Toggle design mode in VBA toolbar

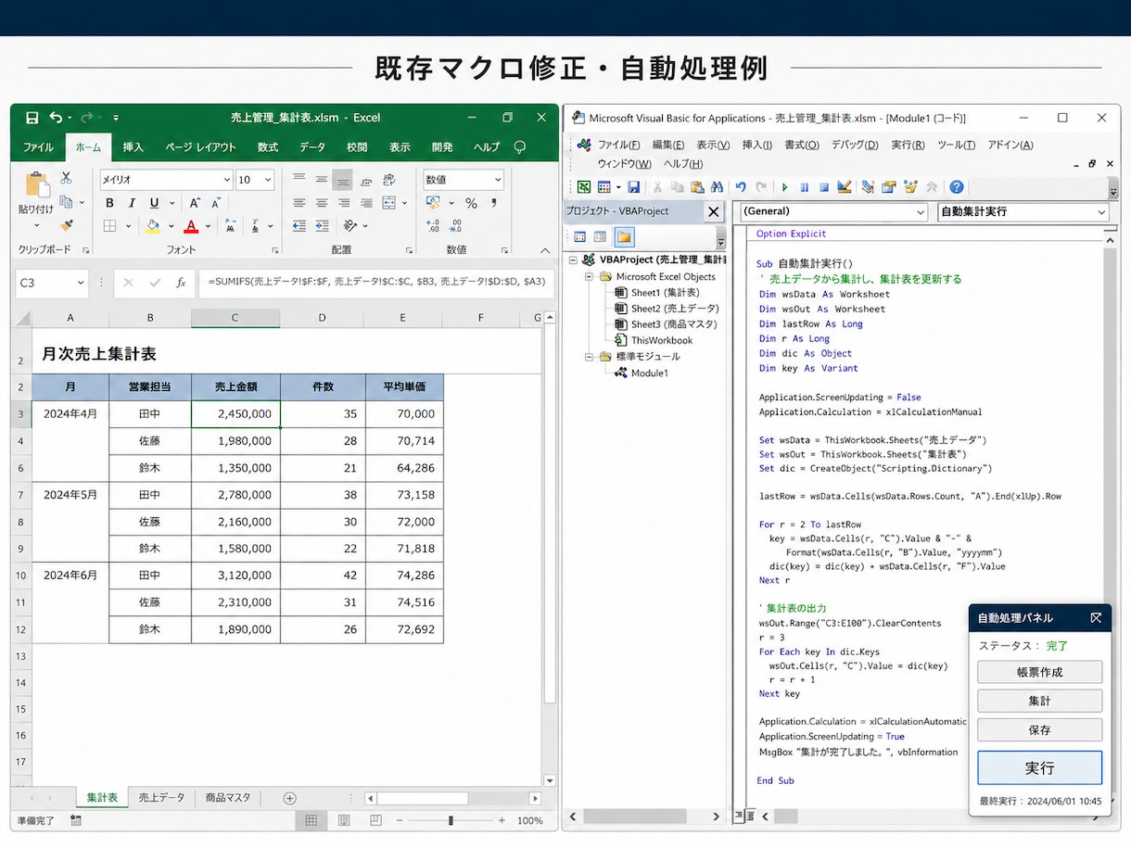coord(844,186)
